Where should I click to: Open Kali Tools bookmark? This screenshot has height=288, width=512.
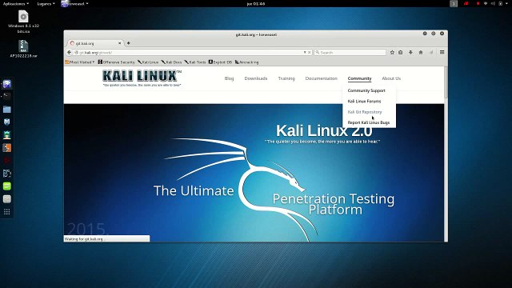(x=195, y=62)
